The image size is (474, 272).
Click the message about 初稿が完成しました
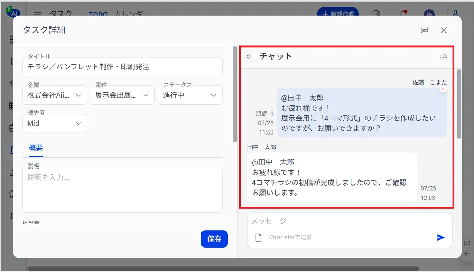[x=332, y=177]
